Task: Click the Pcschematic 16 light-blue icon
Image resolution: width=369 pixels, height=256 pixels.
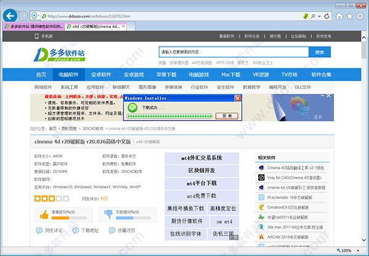Action: tap(261, 197)
